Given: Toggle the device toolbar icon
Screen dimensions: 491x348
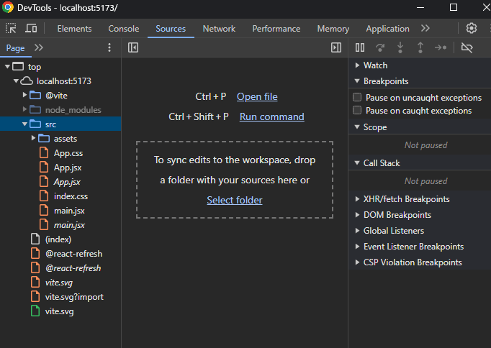Looking at the screenshot, I should 31,29.
